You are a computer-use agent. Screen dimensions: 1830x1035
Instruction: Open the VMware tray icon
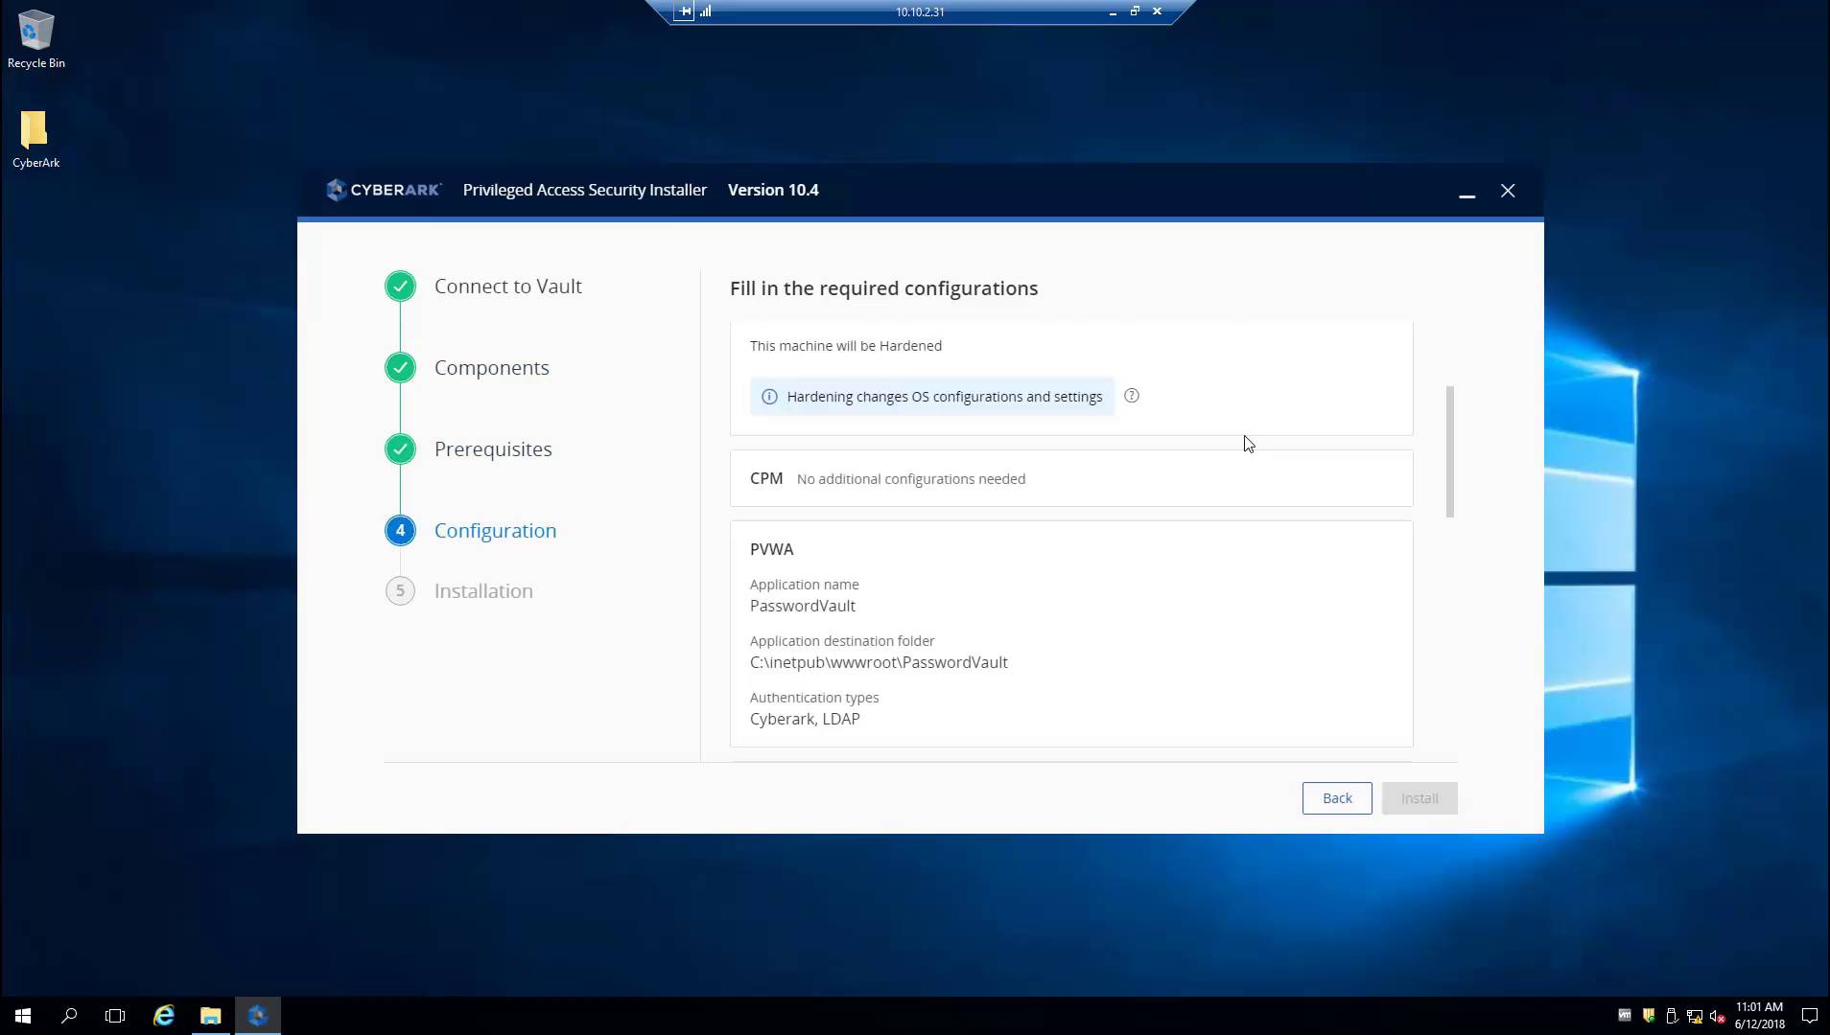(x=1625, y=1016)
